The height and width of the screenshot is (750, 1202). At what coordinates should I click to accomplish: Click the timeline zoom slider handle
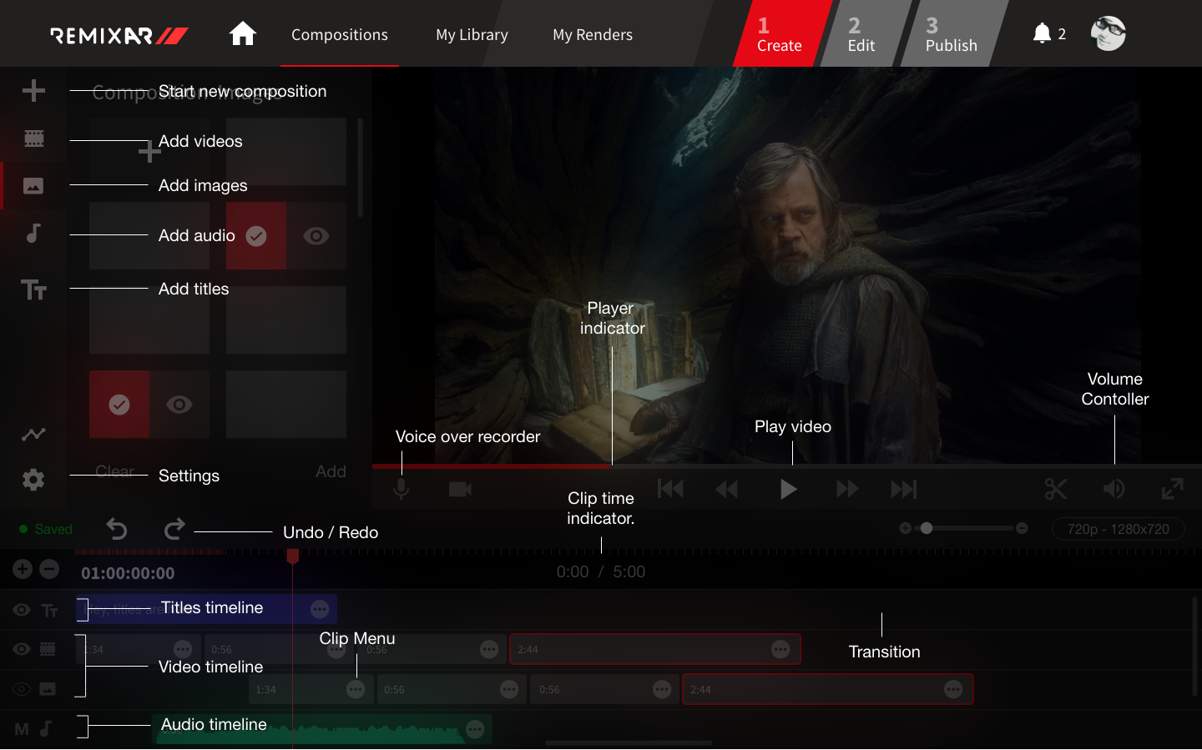click(926, 528)
